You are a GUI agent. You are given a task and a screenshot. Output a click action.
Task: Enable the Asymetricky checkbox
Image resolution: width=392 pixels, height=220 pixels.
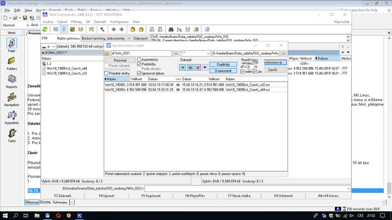[139, 60]
